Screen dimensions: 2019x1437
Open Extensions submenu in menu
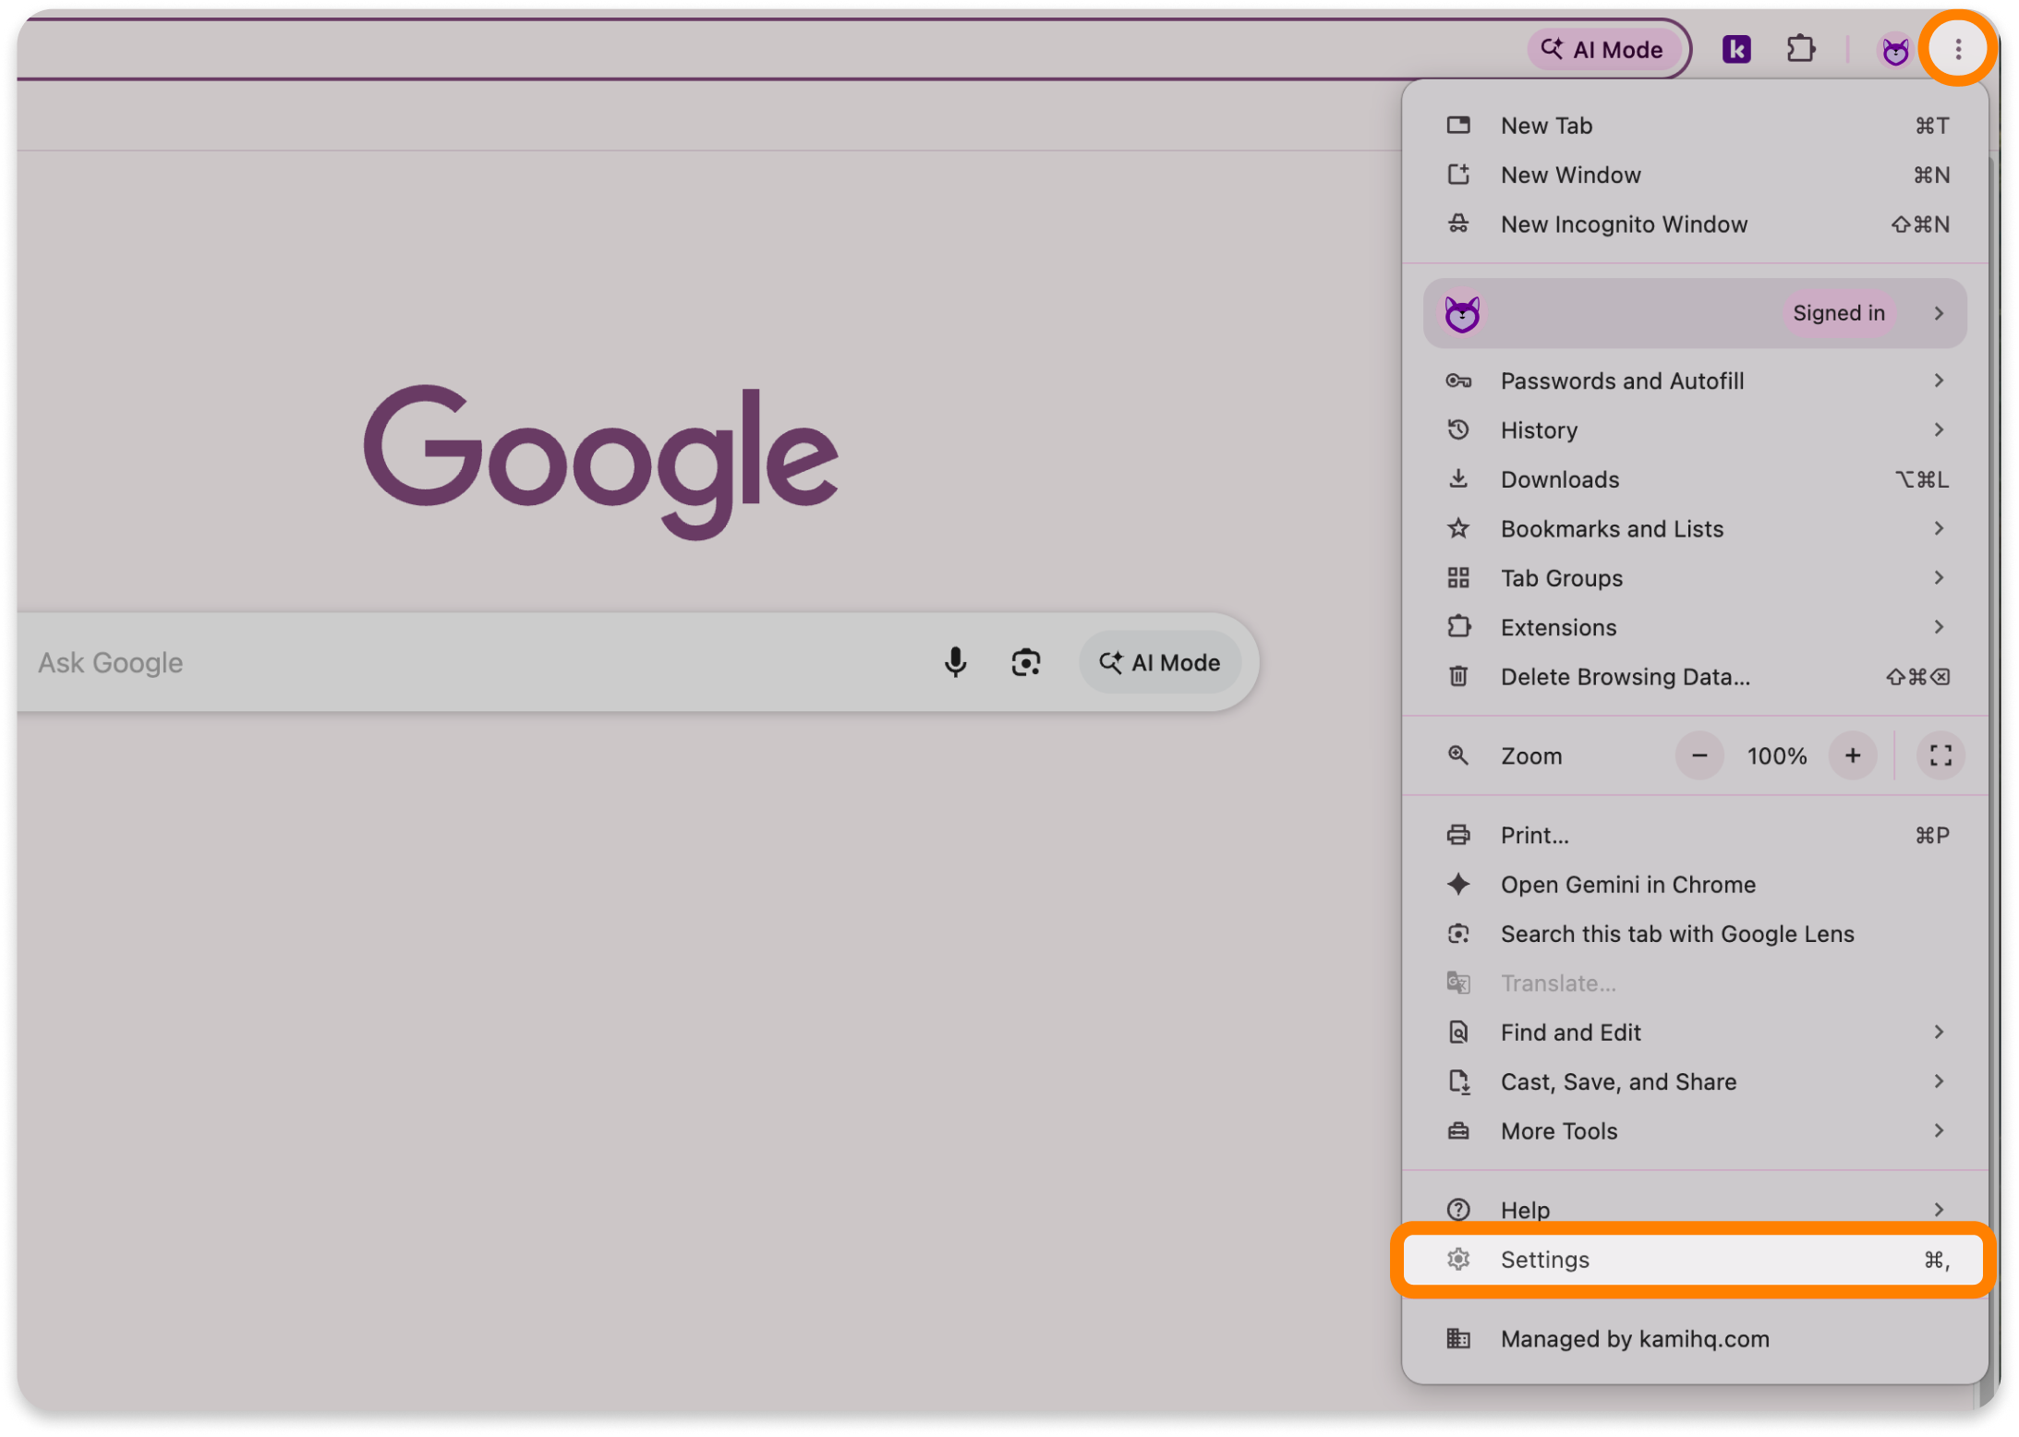coord(1695,627)
